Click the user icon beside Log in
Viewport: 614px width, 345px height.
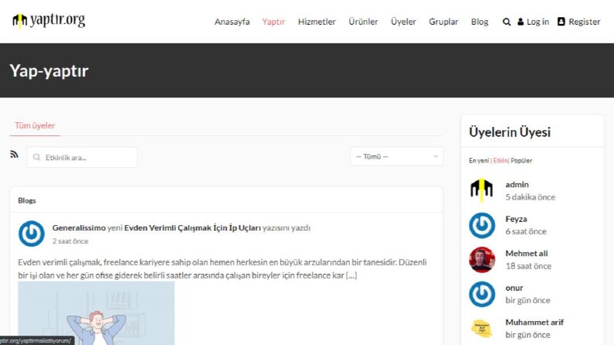pyautogui.click(x=520, y=22)
